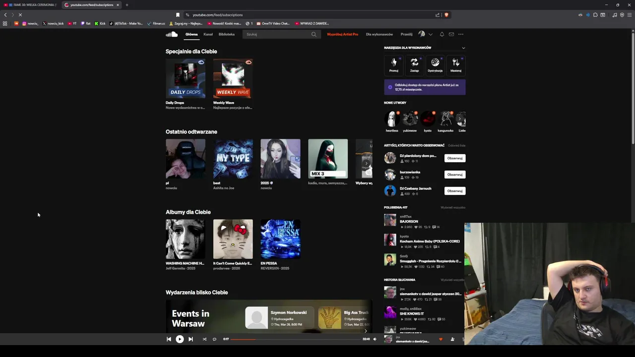
Task: Open the Biblioteka tab
Action: (x=227, y=34)
